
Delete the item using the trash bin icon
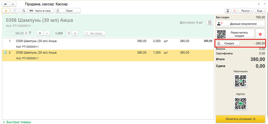[210, 23]
